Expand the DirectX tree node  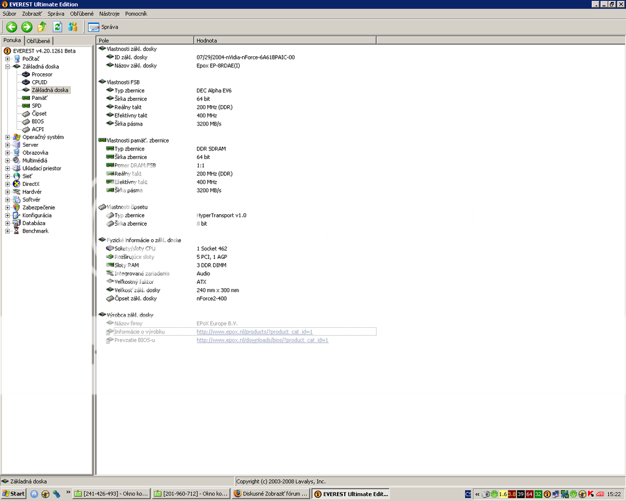[x=7, y=184]
